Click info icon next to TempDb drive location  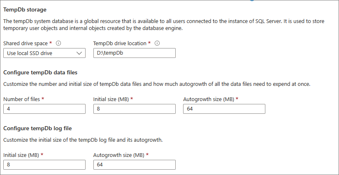coord(157,43)
